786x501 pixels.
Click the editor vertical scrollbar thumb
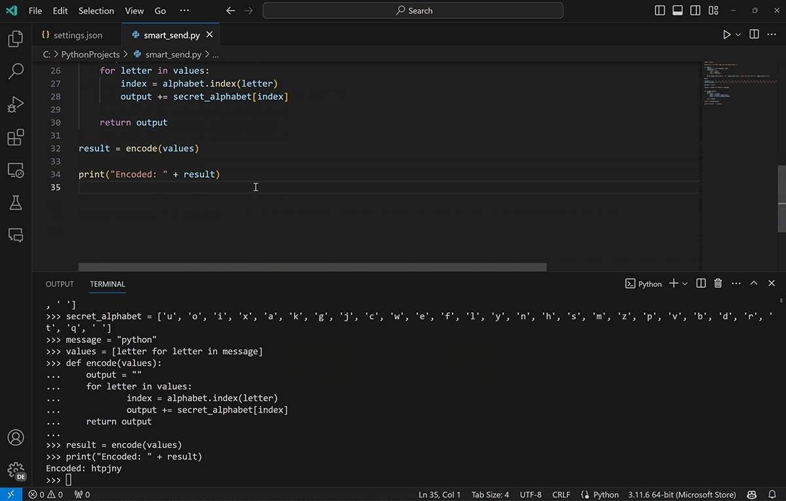[x=781, y=199]
